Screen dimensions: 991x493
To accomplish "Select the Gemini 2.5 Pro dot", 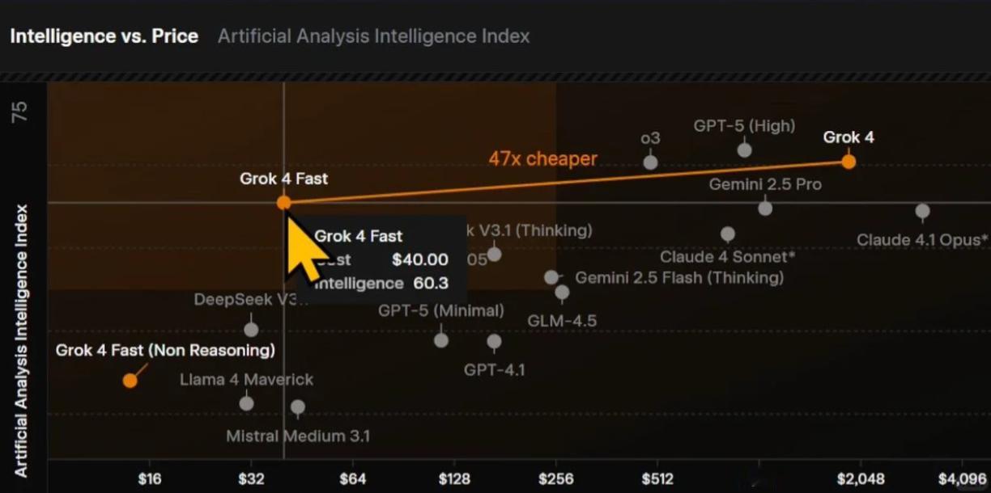I will [765, 209].
